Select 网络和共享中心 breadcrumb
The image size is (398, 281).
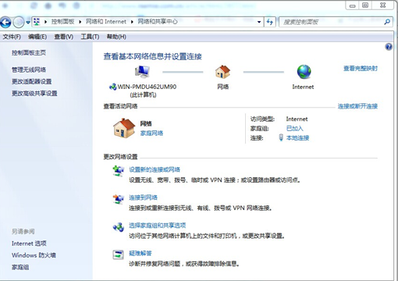click(158, 22)
